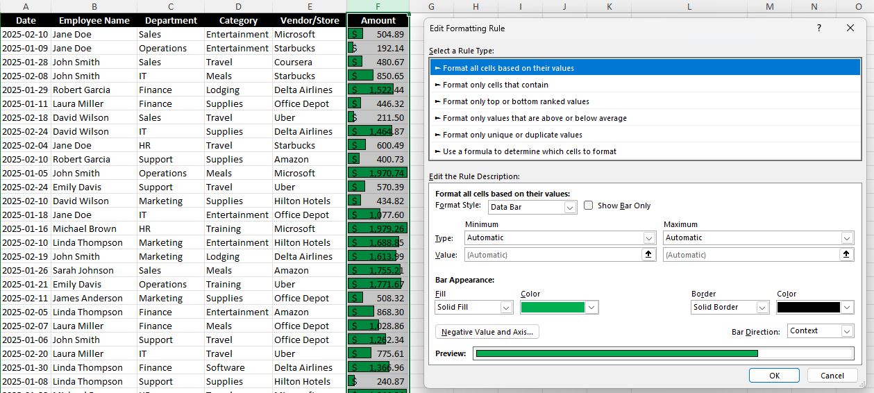
Task: Click amount cell 240.87
Action: (x=378, y=381)
